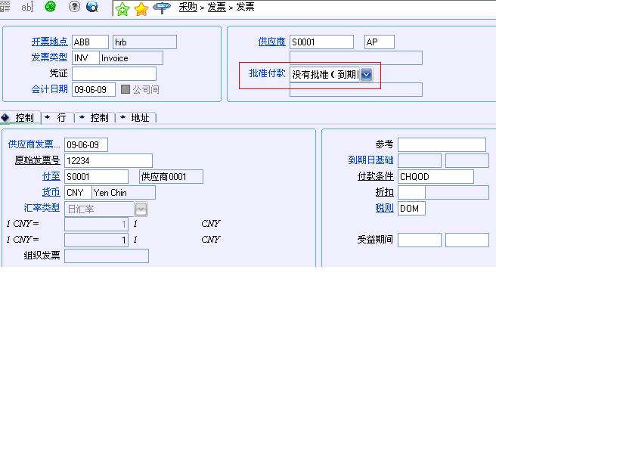Click the green star favorites icon
Image resolution: width=620 pixels, height=465 pixels.
pyautogui.click(x=122, y=8)
